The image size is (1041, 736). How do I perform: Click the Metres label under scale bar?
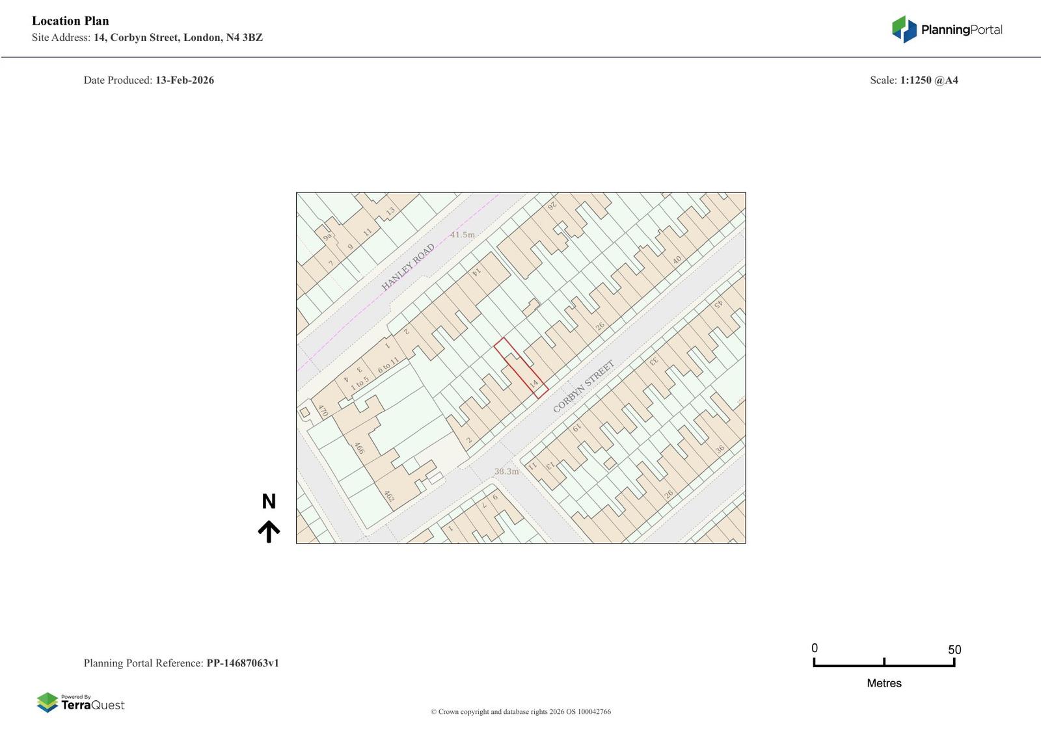pyautogui.click(x=884, y=683)
